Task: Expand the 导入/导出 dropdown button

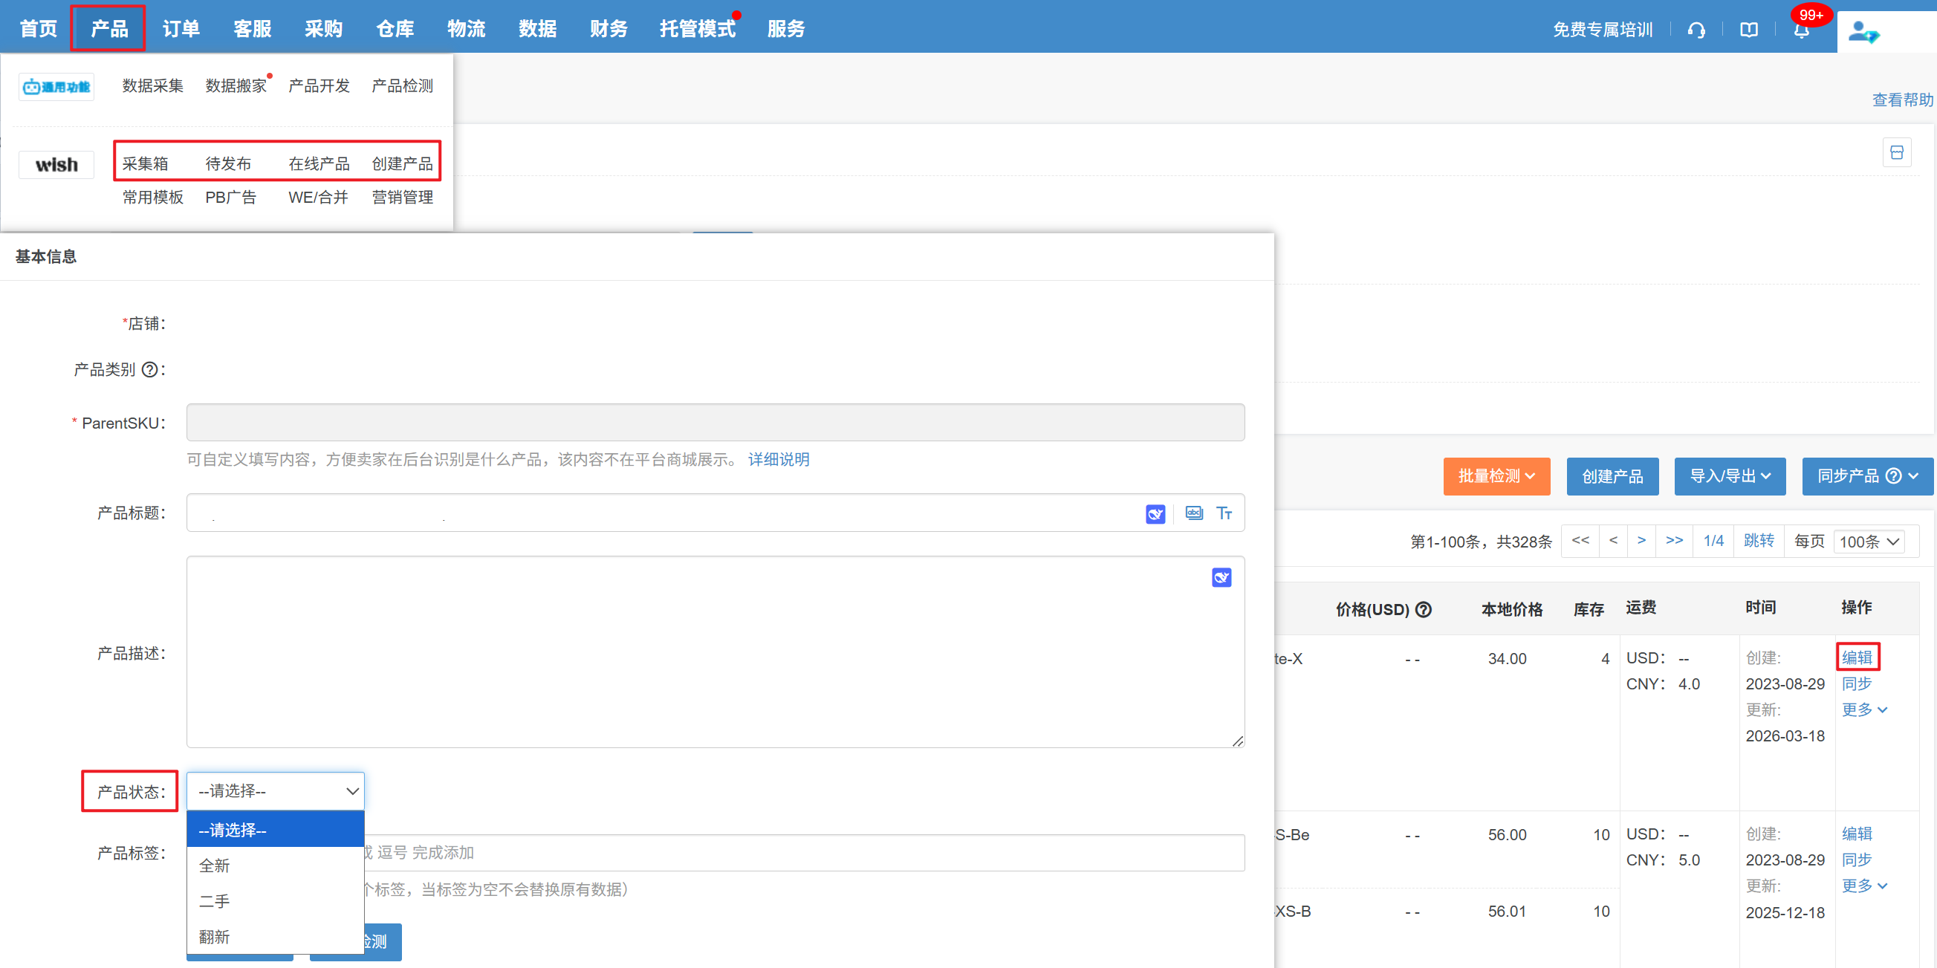Action: click(1729, 475)
